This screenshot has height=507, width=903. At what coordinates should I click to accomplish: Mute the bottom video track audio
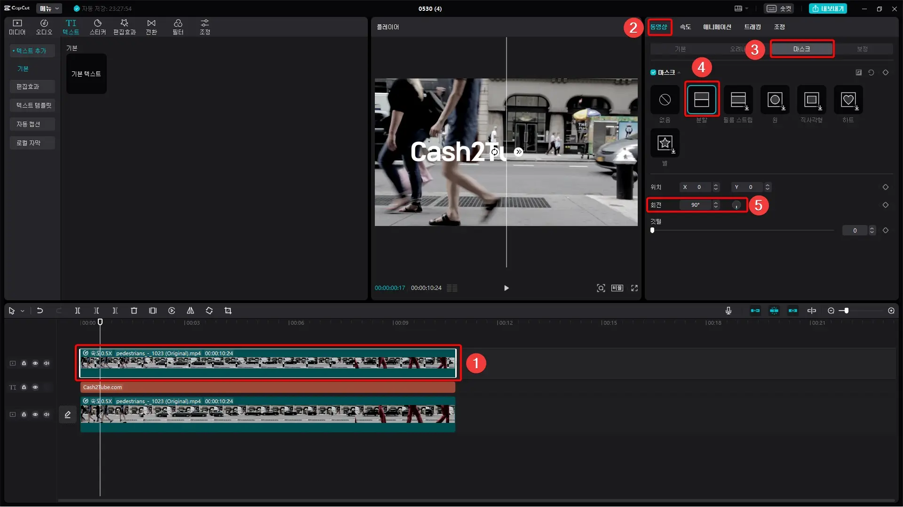(x=47, y=414)
